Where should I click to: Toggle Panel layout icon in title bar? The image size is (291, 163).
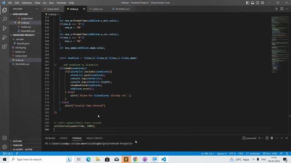coord(253,3)
